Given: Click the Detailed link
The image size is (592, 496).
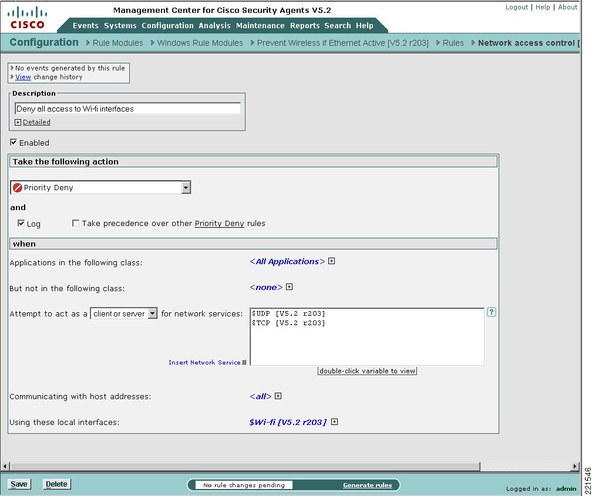Looking at the screenshot, I should click(x=36, y=122).
